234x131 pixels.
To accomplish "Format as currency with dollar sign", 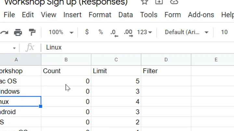I will pyautogui.click(x=87, y=32).
